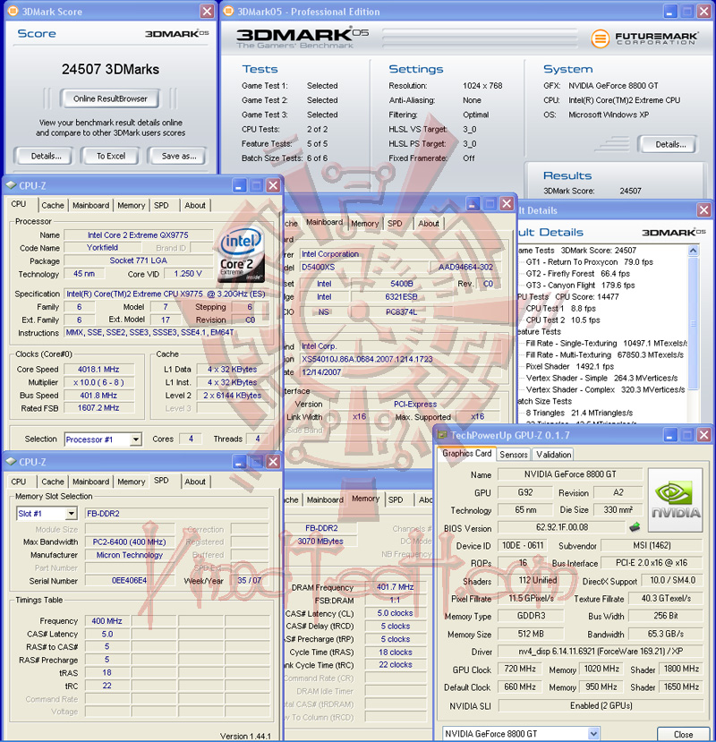Click the Online ResultBrowser button
This screenshot has height=742, width=716.
tap(110, 98)
